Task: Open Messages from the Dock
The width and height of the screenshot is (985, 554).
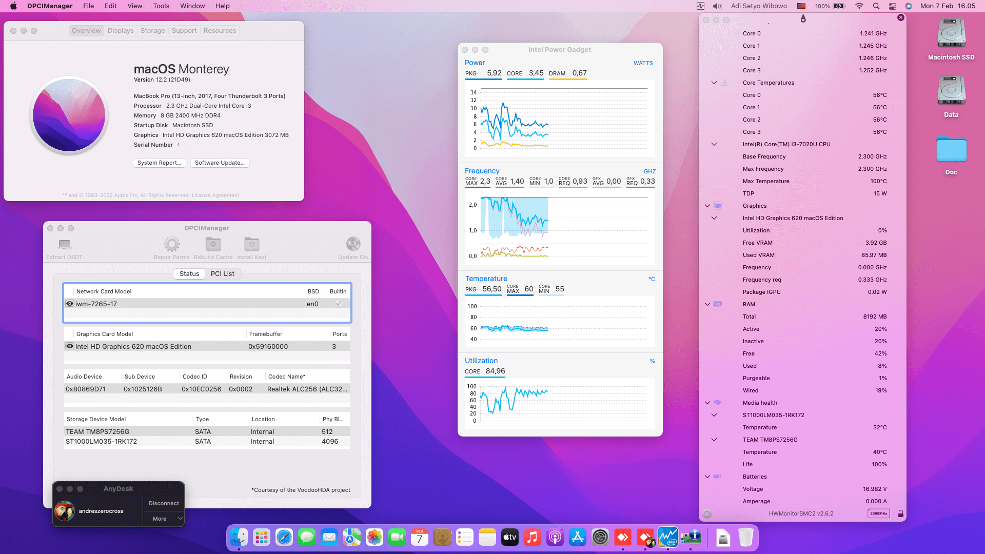Action: point(307,537)
